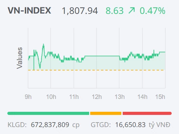Click the green advancers bar segment
This screenshot has height=134, width=179.
point(48,113)
